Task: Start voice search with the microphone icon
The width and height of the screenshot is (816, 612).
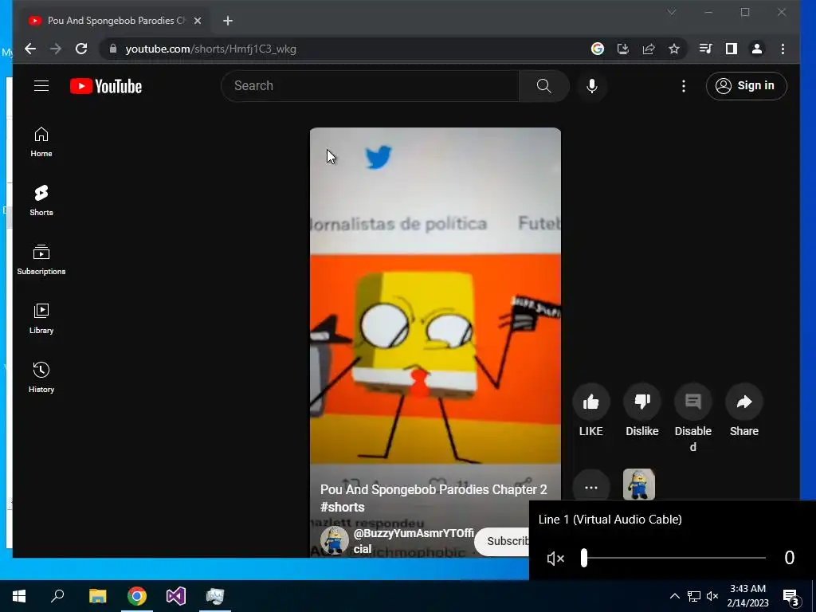Action: pyautogui.click(x=592, y=86)
